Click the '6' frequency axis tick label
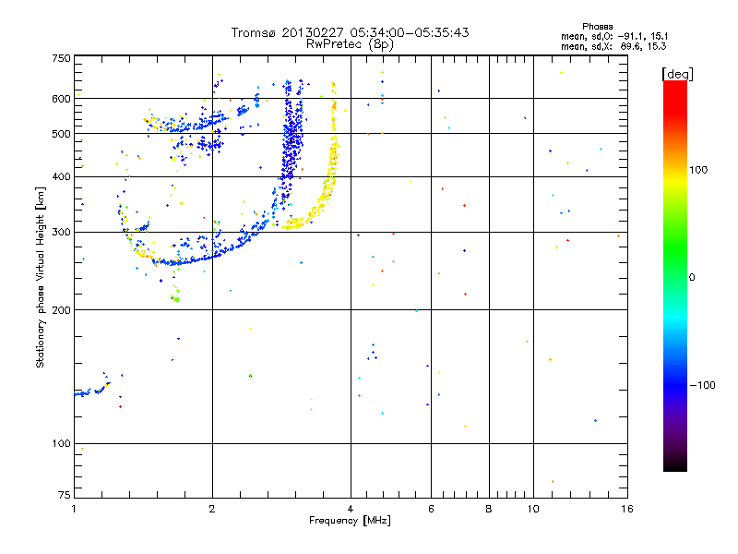This screenshot has height=554, width=738. [x=431, y=509]
